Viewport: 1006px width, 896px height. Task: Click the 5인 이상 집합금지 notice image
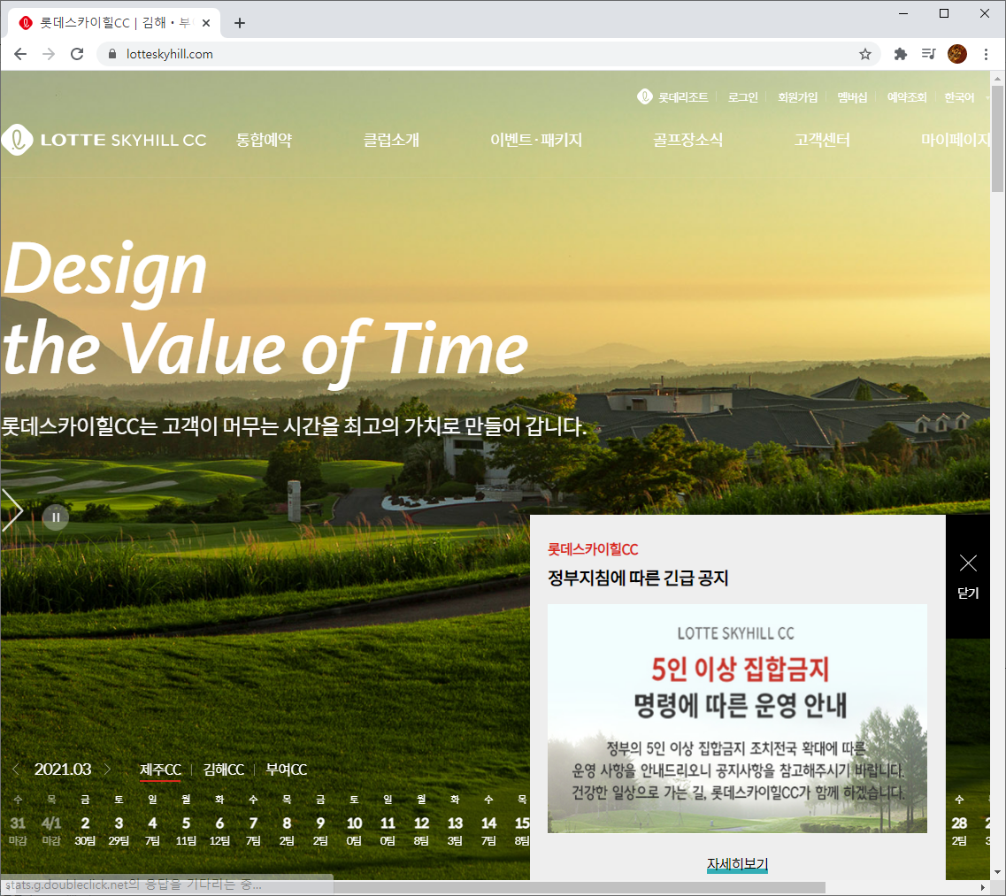tap(737, 718)
